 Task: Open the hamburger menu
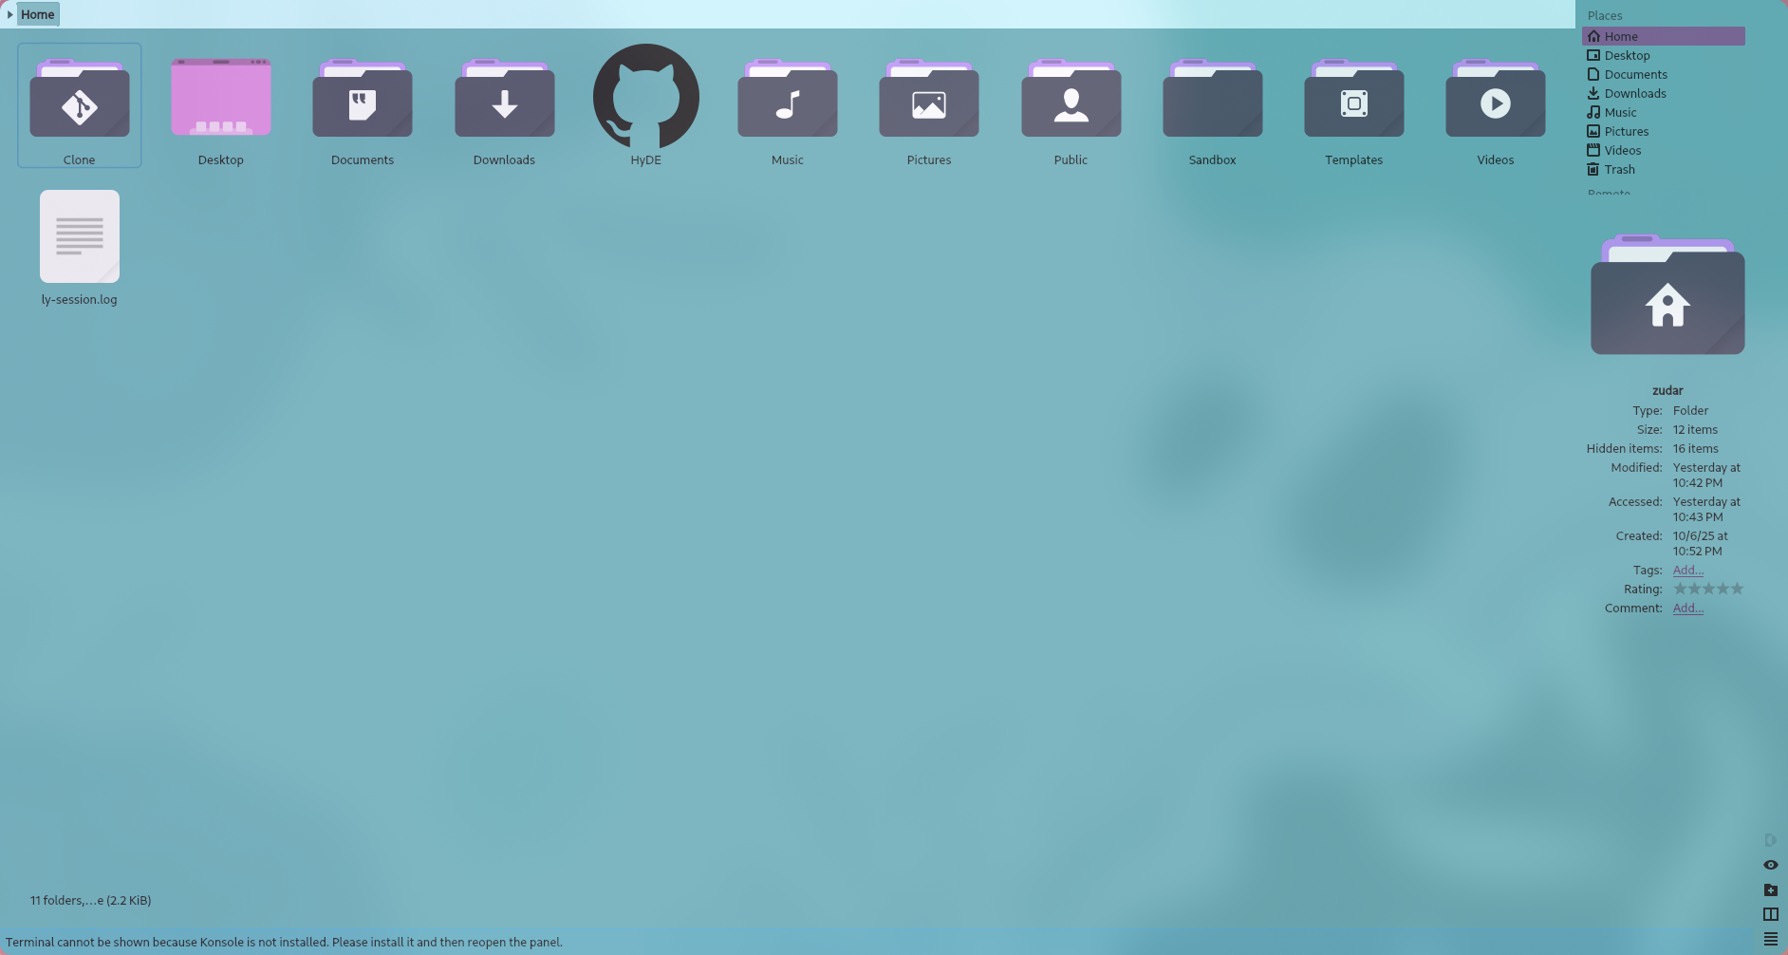(1770, 939)
